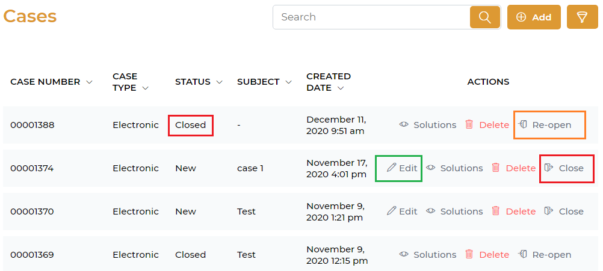Screen dimensions: 603x271
Task: Click the magnifier search button
Action: coord(485,17)
